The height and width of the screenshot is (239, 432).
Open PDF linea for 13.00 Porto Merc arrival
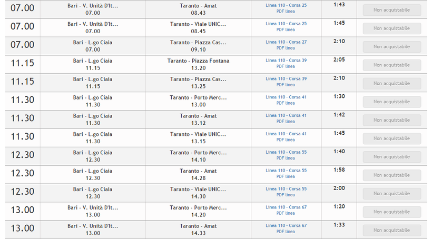tap(286, 103)
